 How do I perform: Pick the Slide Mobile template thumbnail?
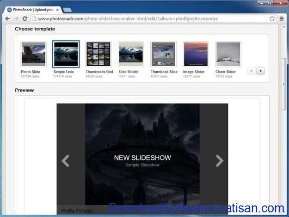point(131,54)
